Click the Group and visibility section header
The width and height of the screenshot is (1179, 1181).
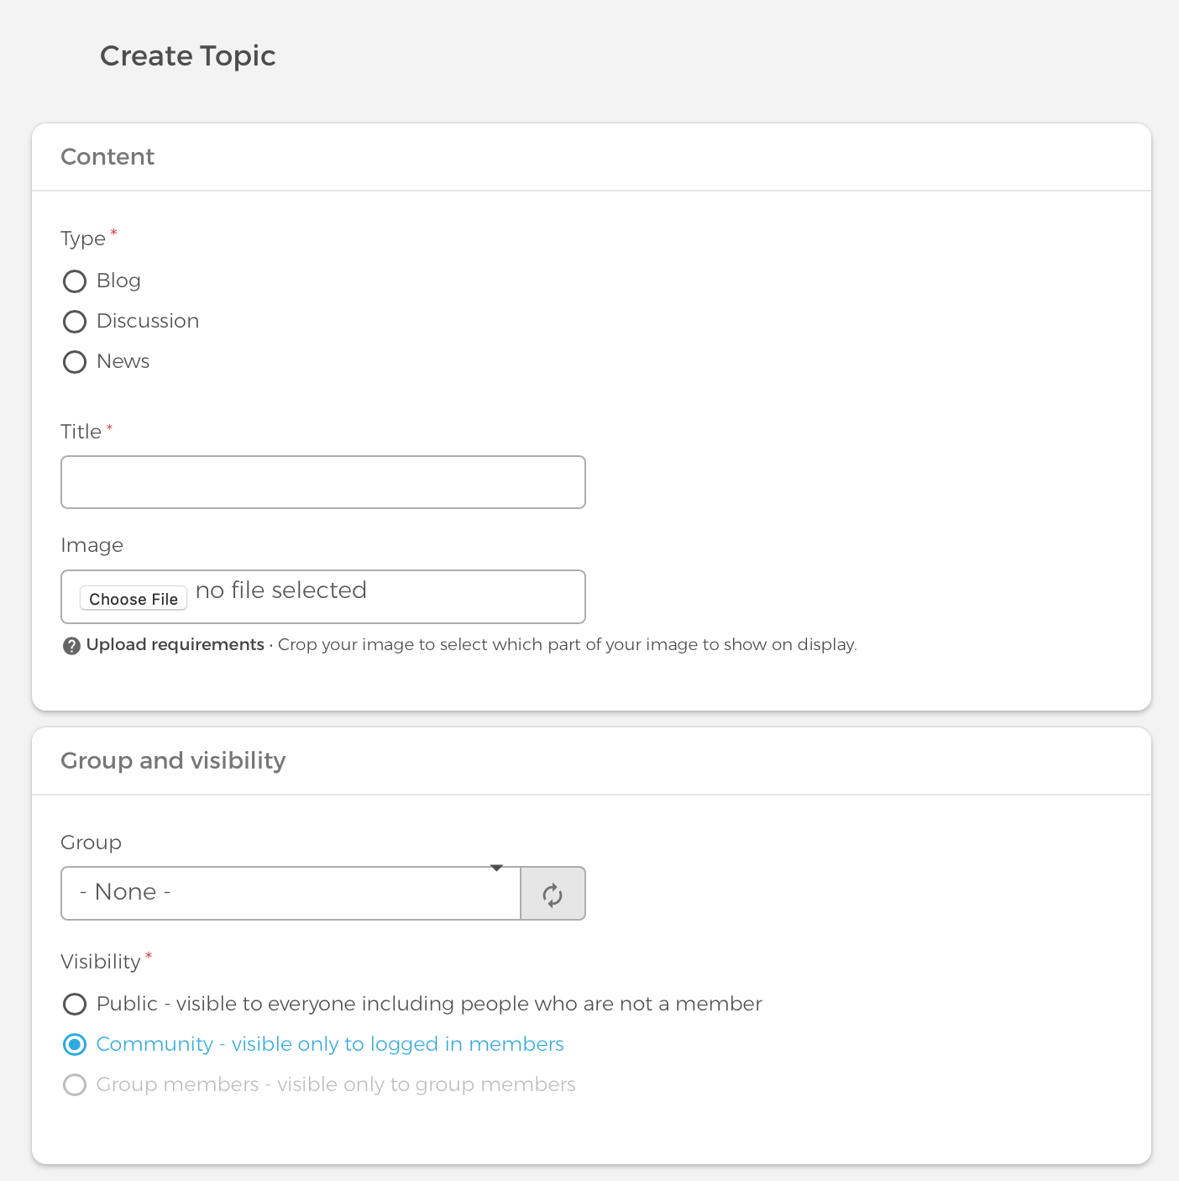point(173,760)
